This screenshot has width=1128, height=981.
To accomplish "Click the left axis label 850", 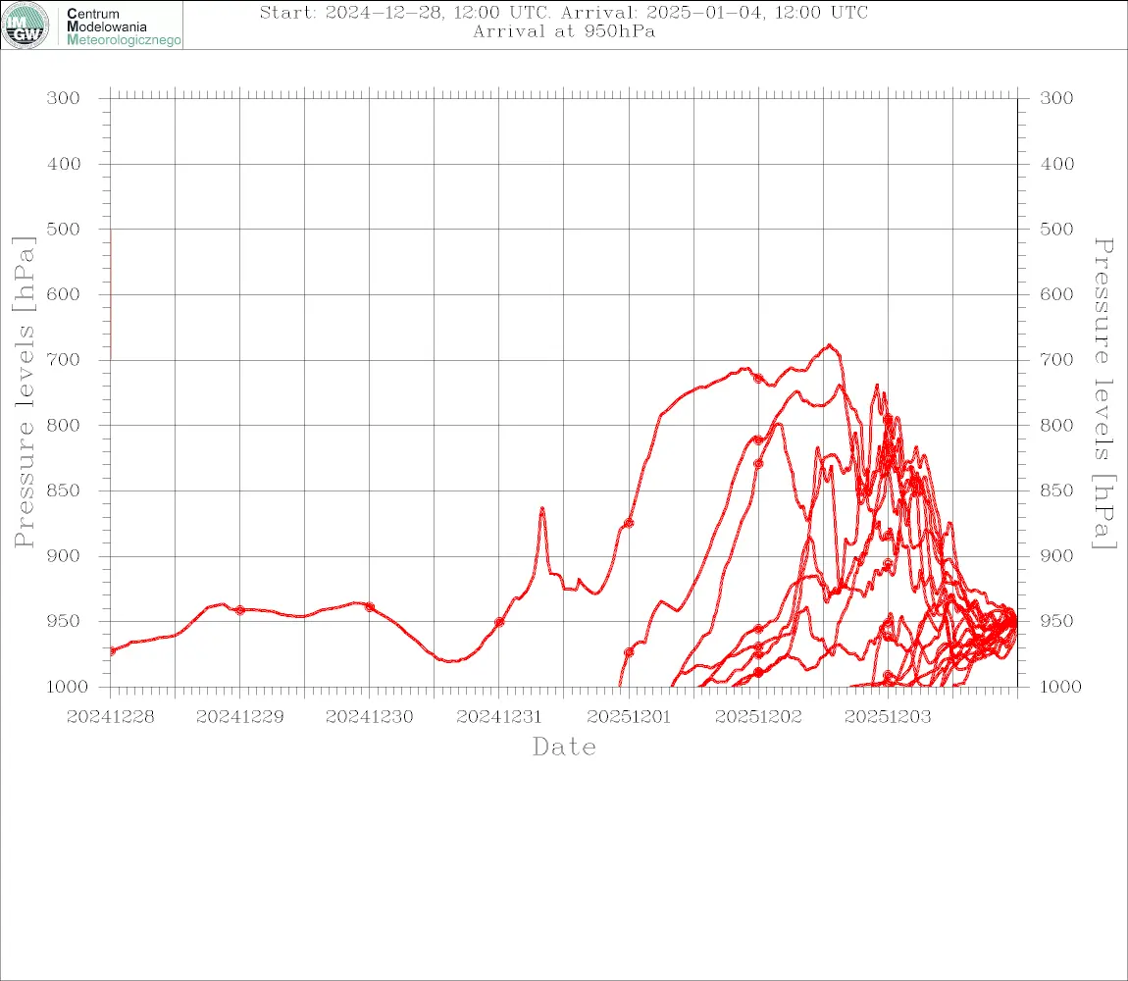I will coord(64,490).
